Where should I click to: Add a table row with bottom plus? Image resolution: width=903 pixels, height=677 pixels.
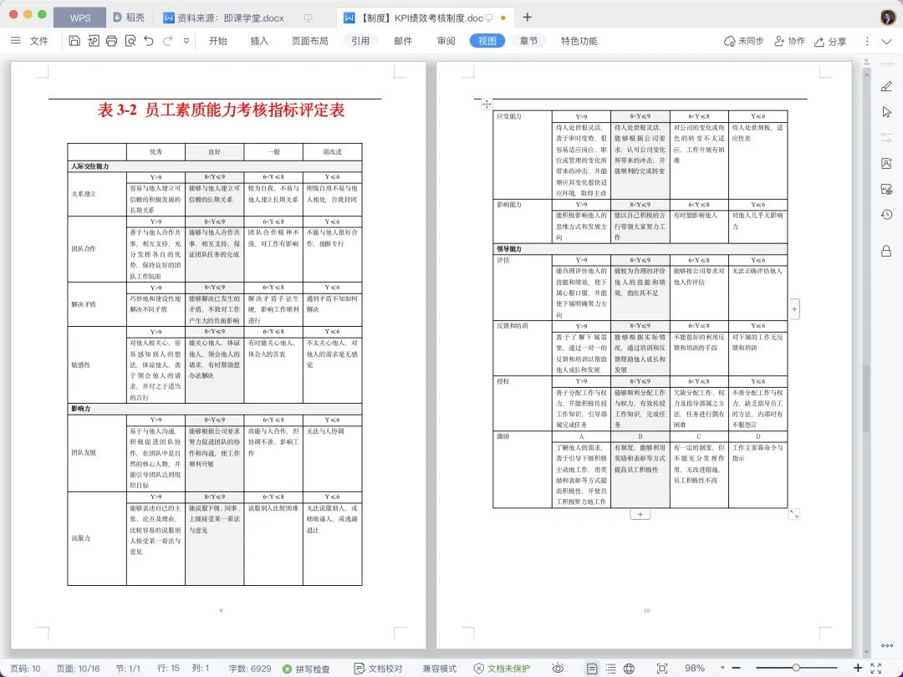coord(640,514)
